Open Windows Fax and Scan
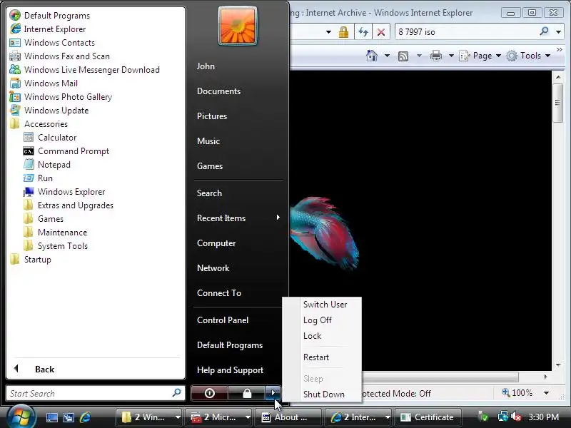Image resolution: width=571 pixels, height=428 pixels. pyautogui.click(x=59, y=56)
